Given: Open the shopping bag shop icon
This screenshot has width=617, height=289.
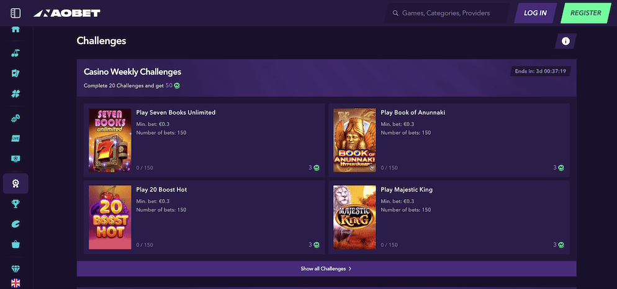Looking at the screenshot, I should [16, 244].
